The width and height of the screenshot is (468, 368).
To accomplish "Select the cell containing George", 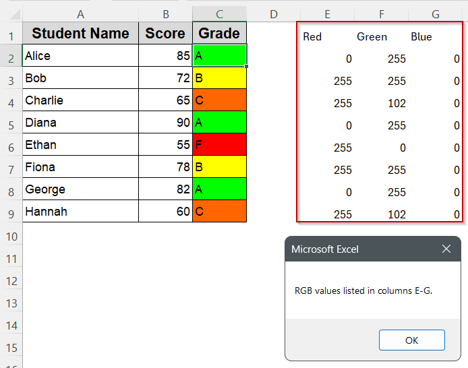I will tap(81, 189).
